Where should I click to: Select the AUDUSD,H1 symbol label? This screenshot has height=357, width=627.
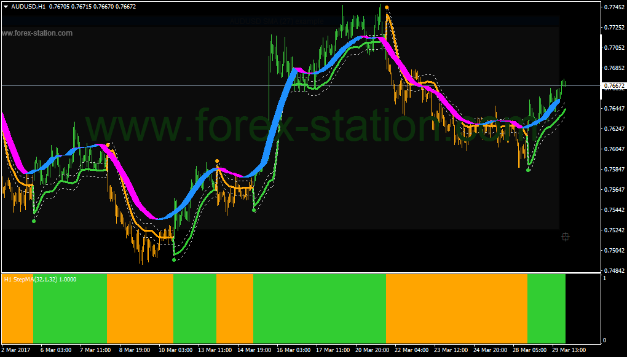(28, 7)
